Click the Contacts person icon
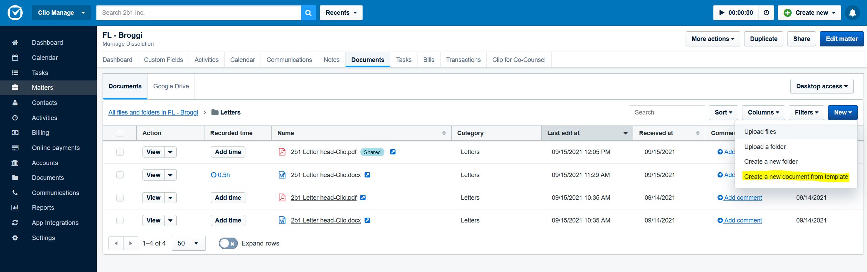Viewport: 867px width, 272px height. click(15, 103)
